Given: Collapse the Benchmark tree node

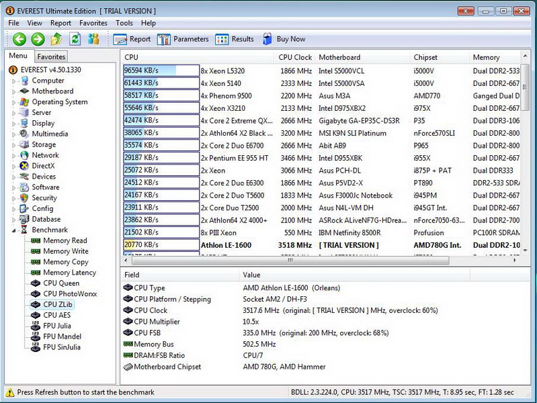Looking at the screenshot, I should tap(13, 230).
